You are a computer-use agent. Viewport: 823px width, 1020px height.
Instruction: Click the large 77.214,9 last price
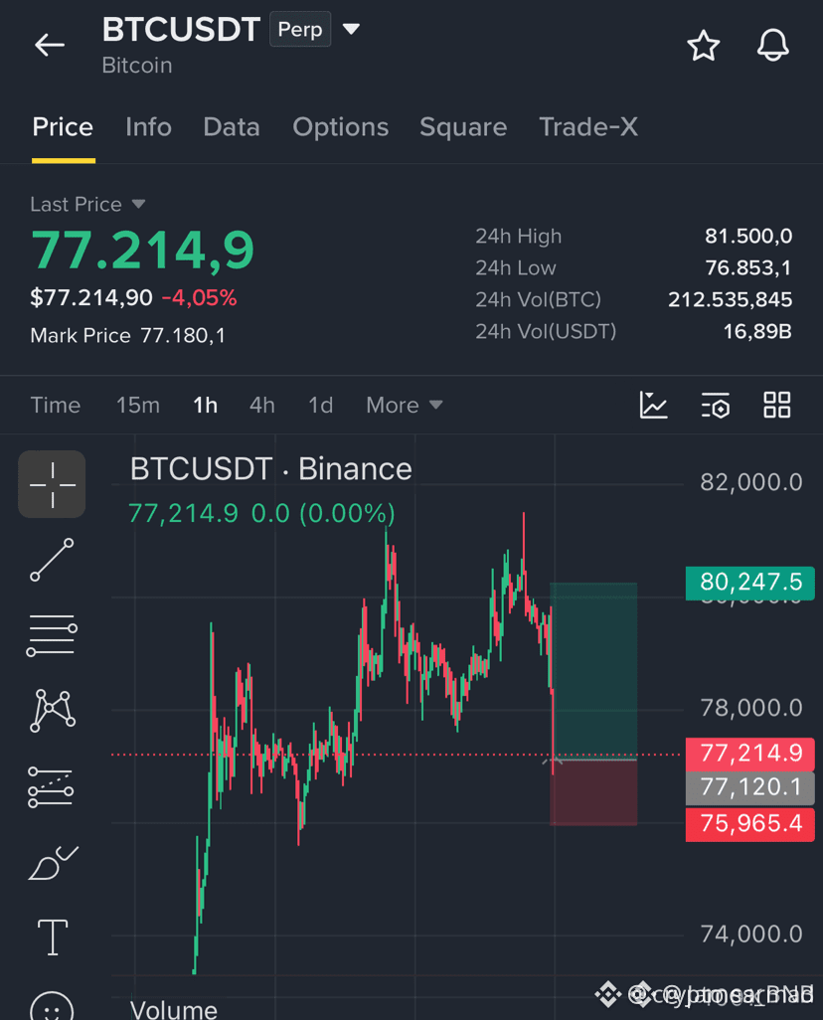(x=142, y=251)
